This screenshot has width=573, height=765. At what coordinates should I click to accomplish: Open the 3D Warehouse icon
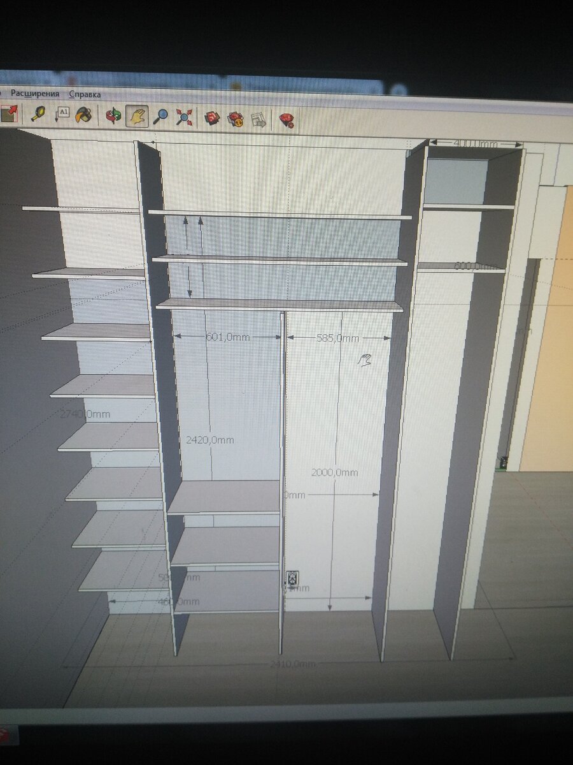213,118
